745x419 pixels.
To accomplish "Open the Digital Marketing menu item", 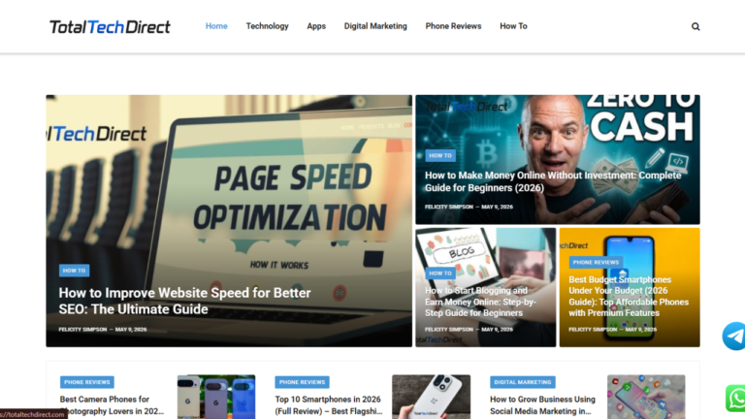I will 375,26.
